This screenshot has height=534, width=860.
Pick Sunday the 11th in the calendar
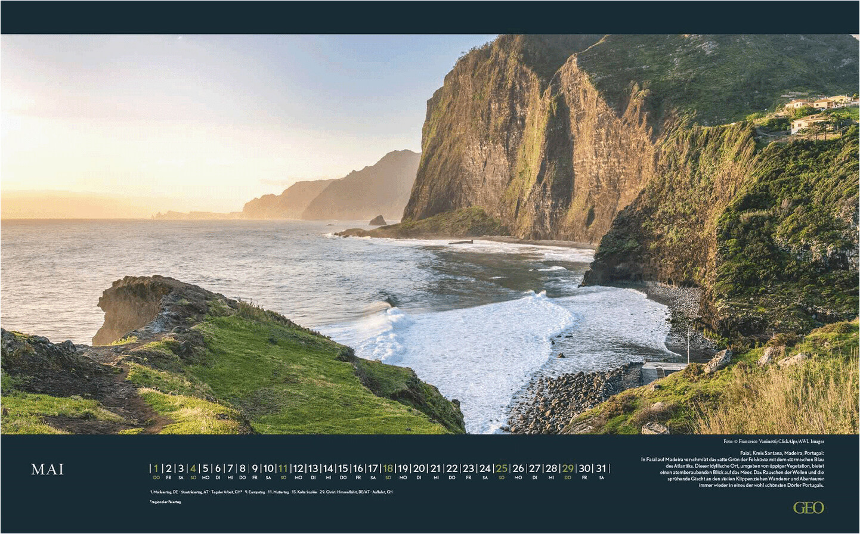pyautogui.click(x=283, y=469)
